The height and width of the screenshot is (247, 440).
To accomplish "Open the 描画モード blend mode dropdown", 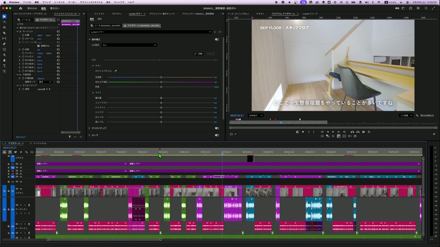I will click(x=45, y=82).
